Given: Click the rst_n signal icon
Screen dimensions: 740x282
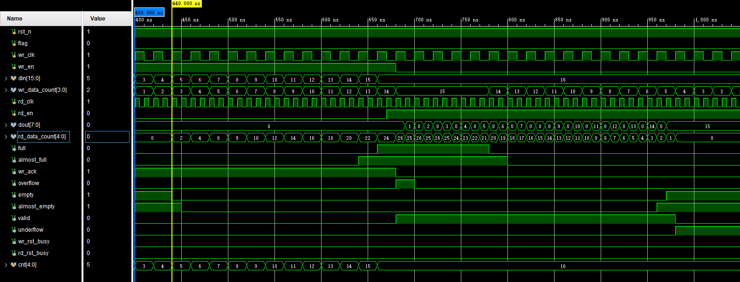Looking at the screenshot, I should pyautogui.click(x=14, y=32).
